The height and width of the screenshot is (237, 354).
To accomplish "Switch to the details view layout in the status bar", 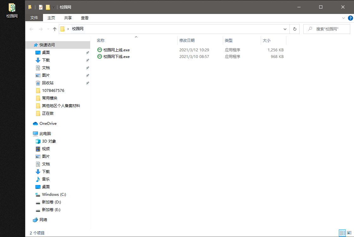I will (342, 233).
